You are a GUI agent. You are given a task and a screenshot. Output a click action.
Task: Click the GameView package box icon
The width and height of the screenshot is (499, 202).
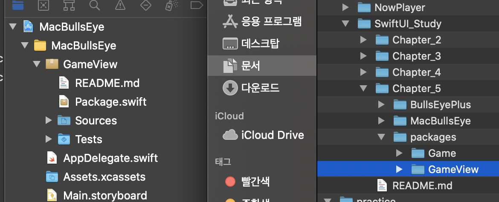click(52, 64)
